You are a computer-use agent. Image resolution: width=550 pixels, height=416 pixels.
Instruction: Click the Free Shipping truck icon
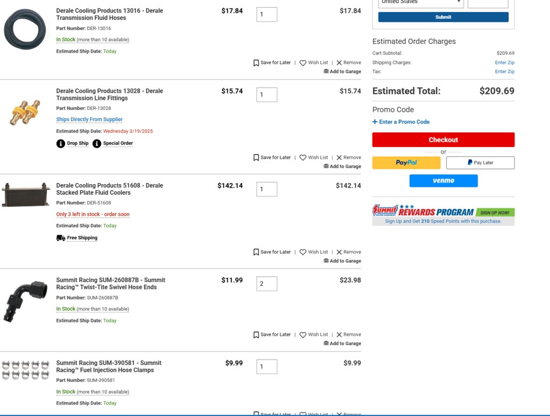(61, 238)
